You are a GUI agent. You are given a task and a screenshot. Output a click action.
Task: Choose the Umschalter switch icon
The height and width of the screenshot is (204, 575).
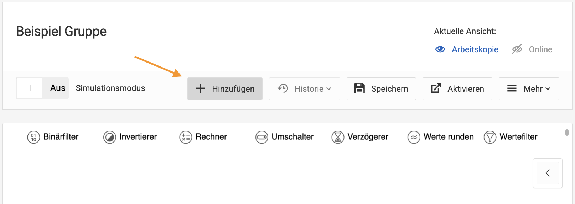(x=261, y=137)
